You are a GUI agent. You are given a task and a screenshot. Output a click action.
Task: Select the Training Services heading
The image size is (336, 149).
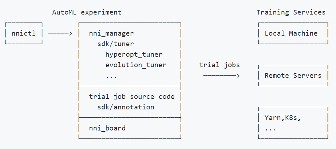coord(291,12)
